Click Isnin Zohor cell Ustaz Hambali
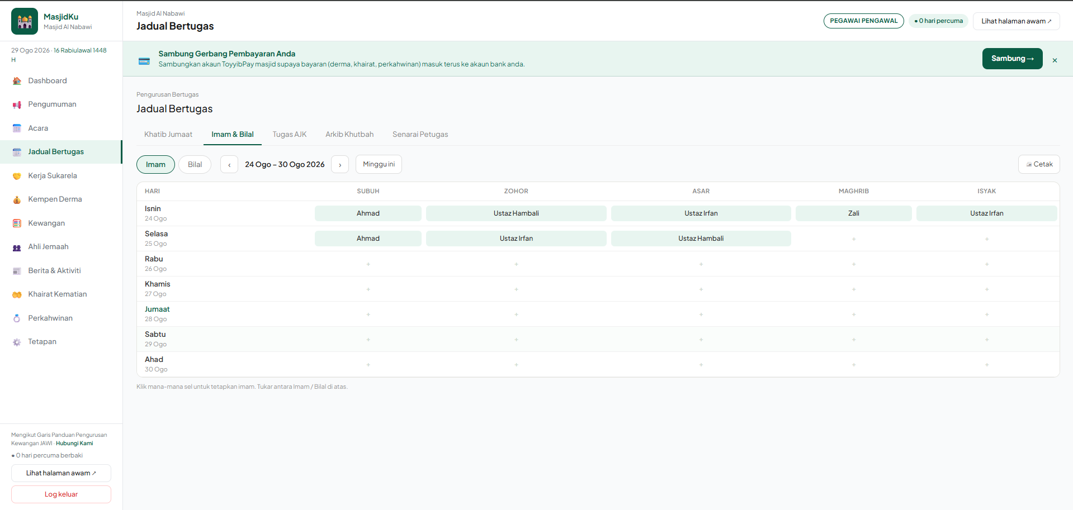 pos(516,213)
